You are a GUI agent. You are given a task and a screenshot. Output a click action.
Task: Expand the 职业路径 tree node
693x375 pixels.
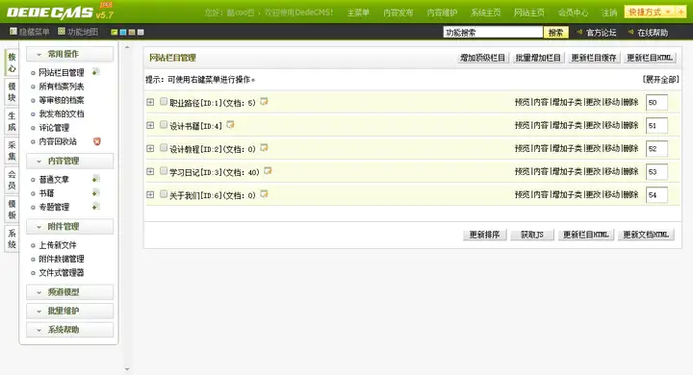tap(150, 102)
